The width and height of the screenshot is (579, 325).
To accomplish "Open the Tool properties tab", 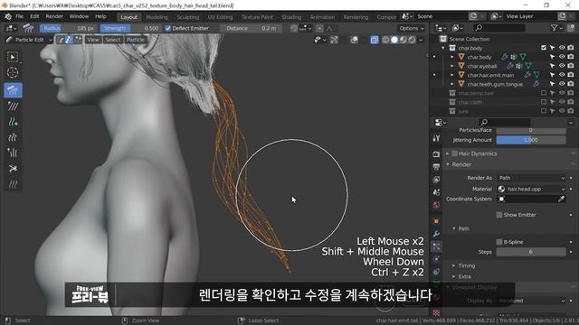I will point(436,138).
